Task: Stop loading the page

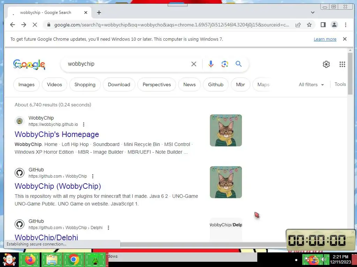Action: tap(35, 25)
